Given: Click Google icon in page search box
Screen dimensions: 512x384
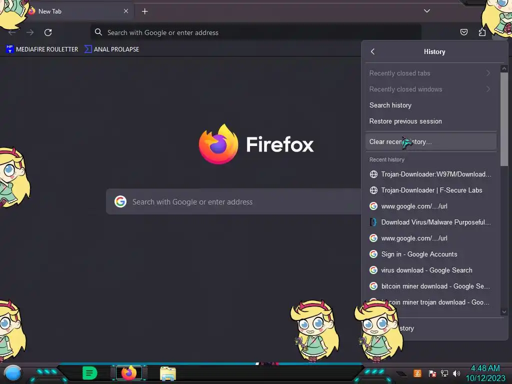Looking at the screenshot, I should [120, 201].
